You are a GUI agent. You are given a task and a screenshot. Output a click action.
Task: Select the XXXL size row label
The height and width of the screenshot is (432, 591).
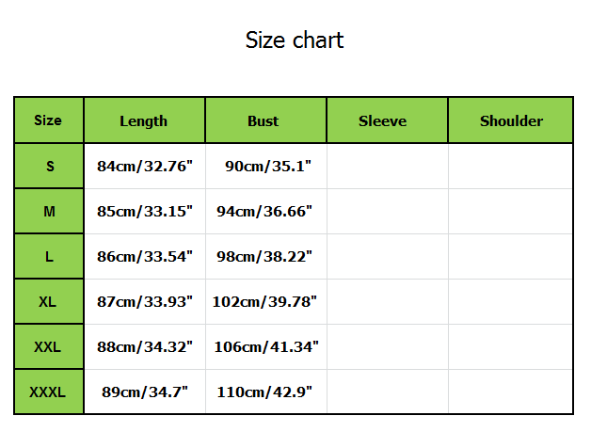pyautogui.click(x=48, y=392)
